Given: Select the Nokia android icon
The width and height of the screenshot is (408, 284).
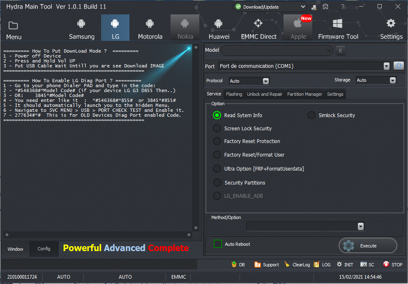Looking at the screenshot, I should point(185,24).
